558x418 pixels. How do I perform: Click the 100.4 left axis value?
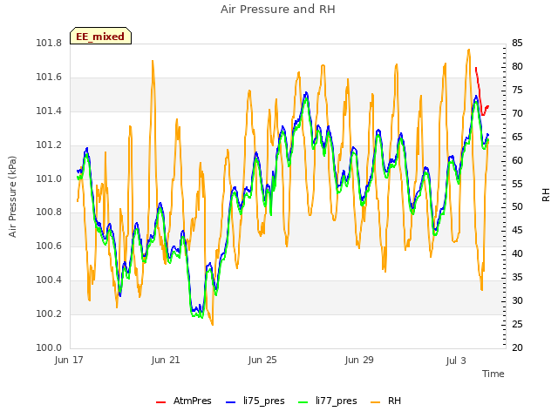pyautogui.click(x=49, y=280)
